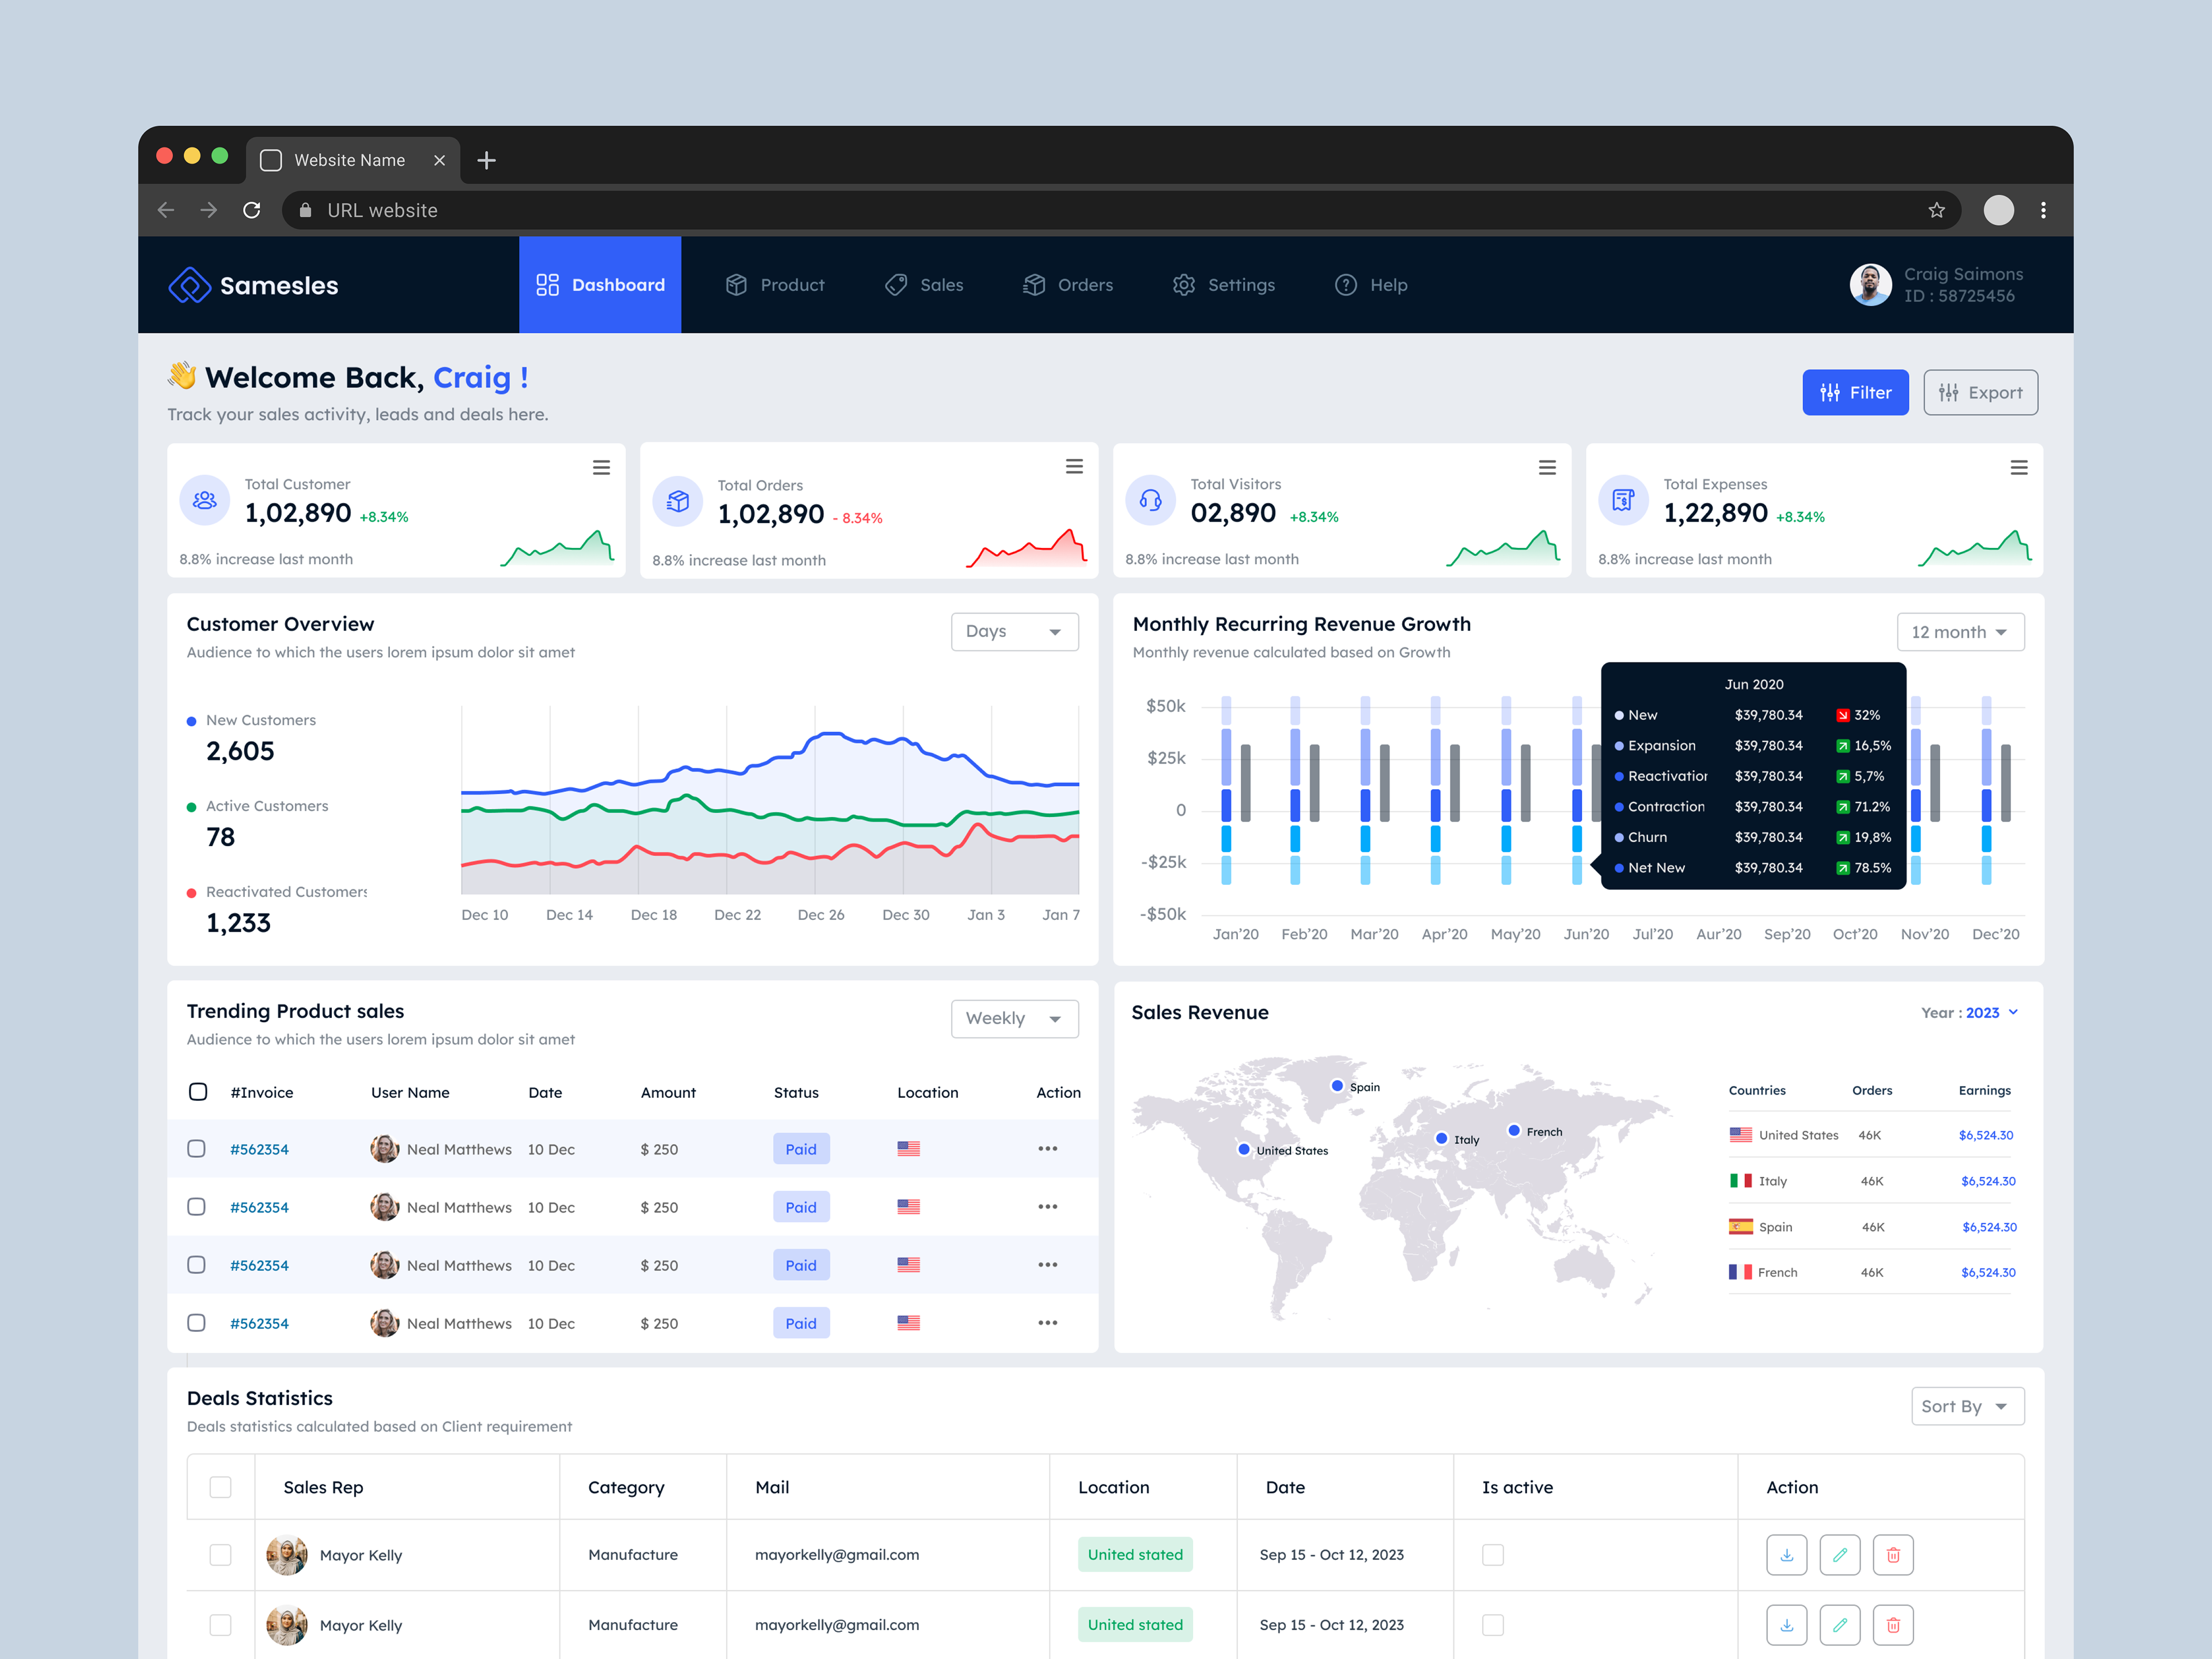Viewport: 2212px width, 1659px height.
Task: Select the Active Customers legend dot
Action: tap(191, 807)
